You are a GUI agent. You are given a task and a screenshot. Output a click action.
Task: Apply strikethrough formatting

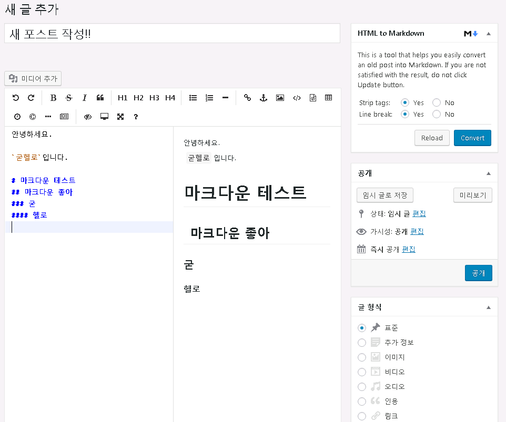point(69,98)
